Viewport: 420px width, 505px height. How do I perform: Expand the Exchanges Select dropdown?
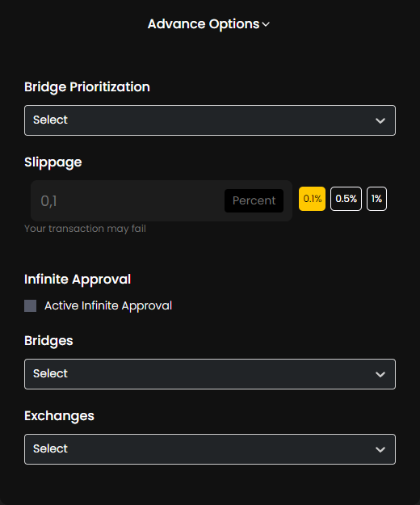(x=210, y=449)
